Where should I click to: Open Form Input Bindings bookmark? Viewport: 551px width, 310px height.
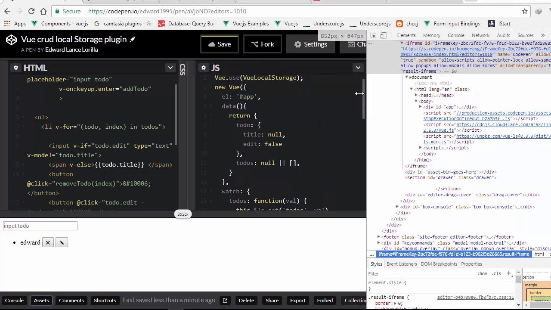pos(452,24)
